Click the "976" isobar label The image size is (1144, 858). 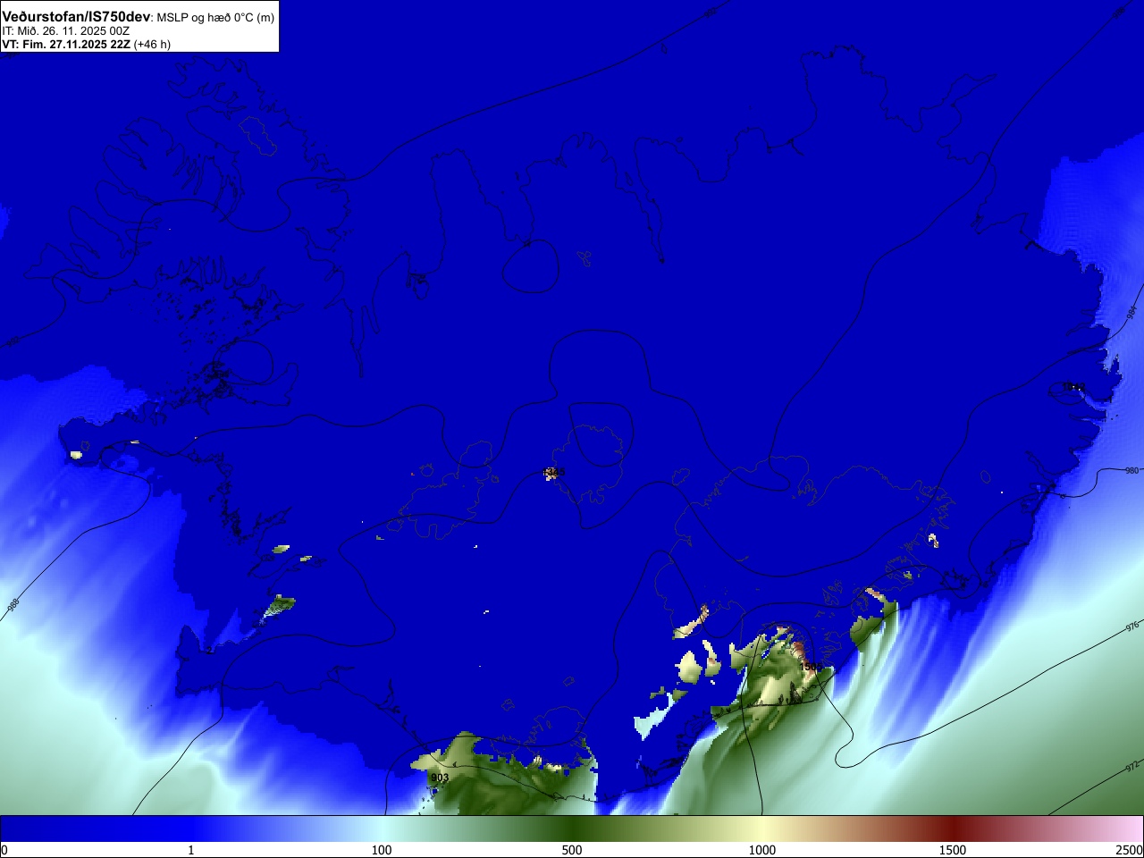coord(1132,626)
